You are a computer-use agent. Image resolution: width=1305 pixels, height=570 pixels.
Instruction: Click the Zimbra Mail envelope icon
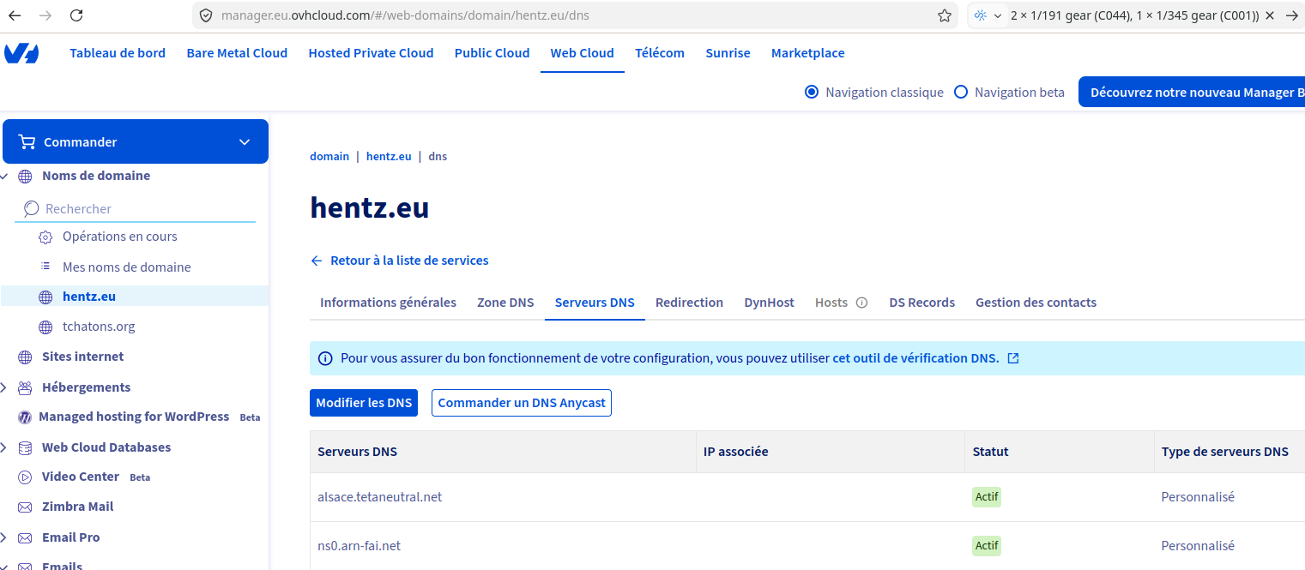point(25,507)
